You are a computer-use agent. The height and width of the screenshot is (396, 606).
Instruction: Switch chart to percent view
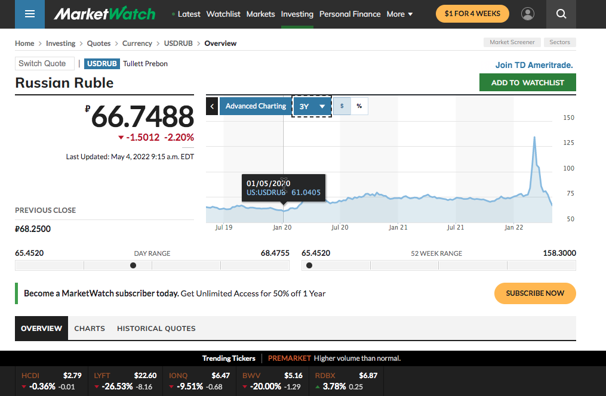[359, 106]
